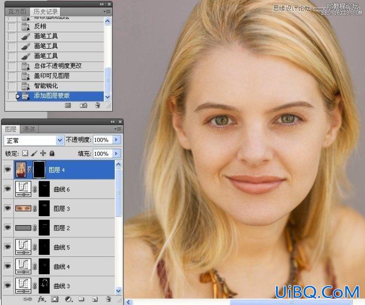Select the 图层 3 eyes thumbnail
365x305 pixels.
pos(23,208)
